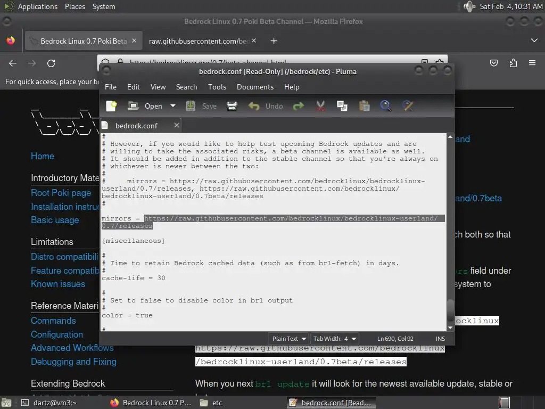Open the Tab Width dropdown
Viewport: 545px width, 409px height.
(x=334, y=339)
